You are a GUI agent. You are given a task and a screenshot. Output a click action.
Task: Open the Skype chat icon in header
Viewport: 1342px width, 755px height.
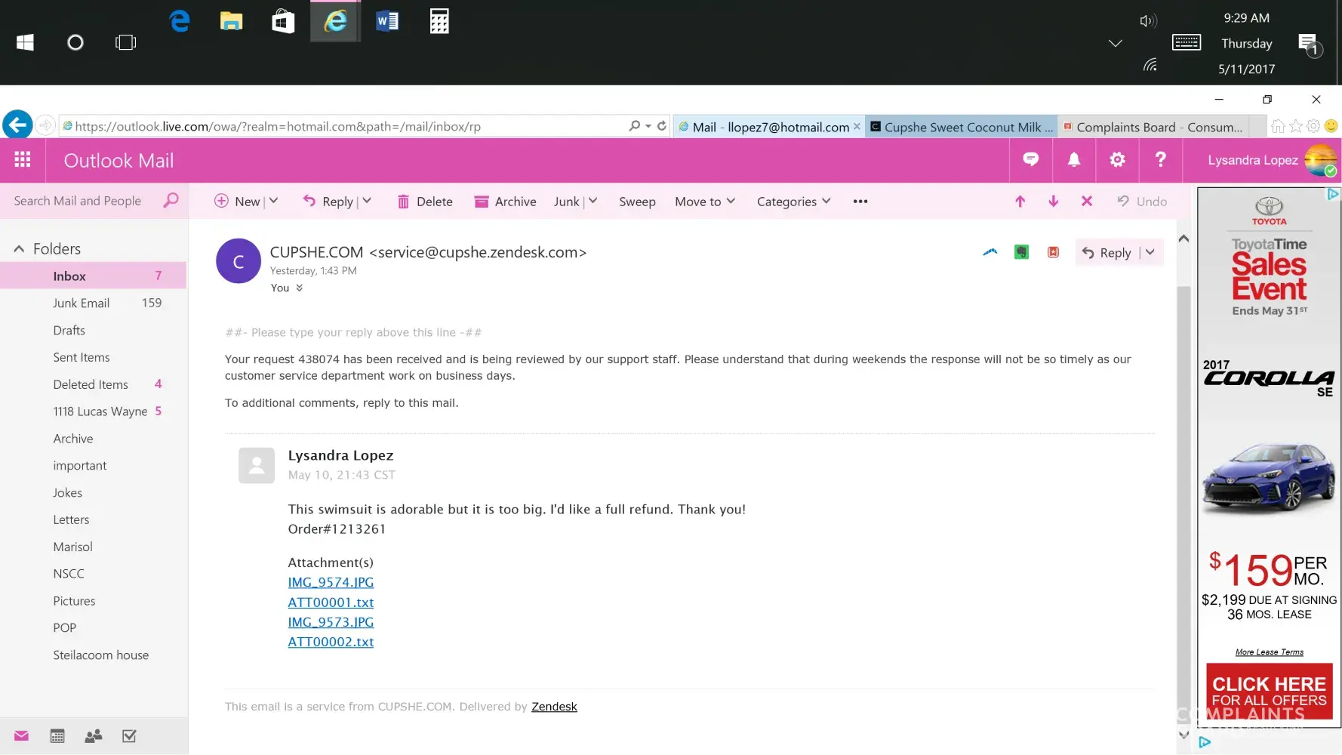coord(1030,159)
